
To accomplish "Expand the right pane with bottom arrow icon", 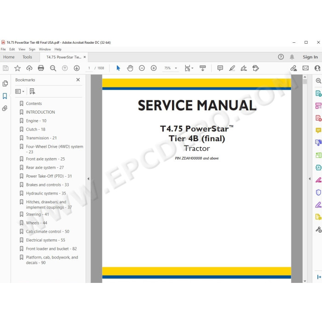I will click(319, 277).
